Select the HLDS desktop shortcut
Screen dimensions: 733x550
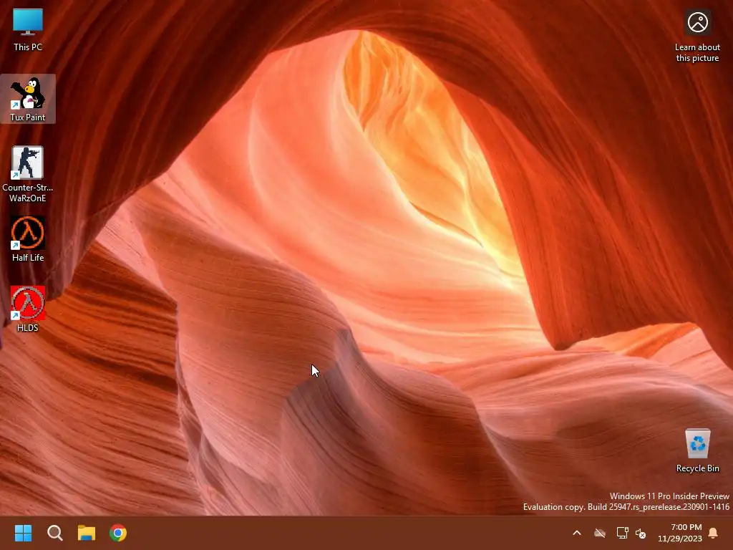(28, 309)
